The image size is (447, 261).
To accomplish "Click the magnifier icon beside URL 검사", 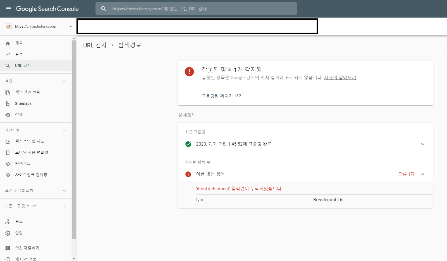I will tap(8, 66).
